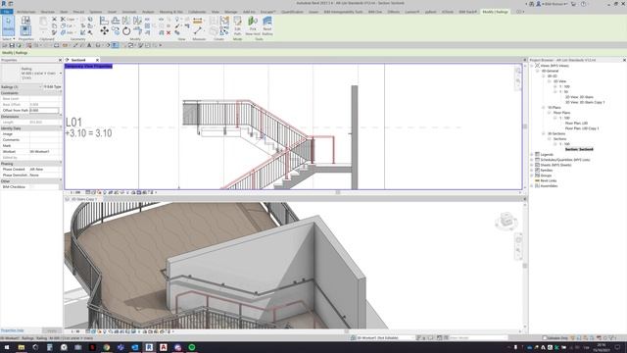Expand Schedules/Quantities node in Project Browser
Image resolution: width=627 pixels, height=353 pixels.
point(532,159)
